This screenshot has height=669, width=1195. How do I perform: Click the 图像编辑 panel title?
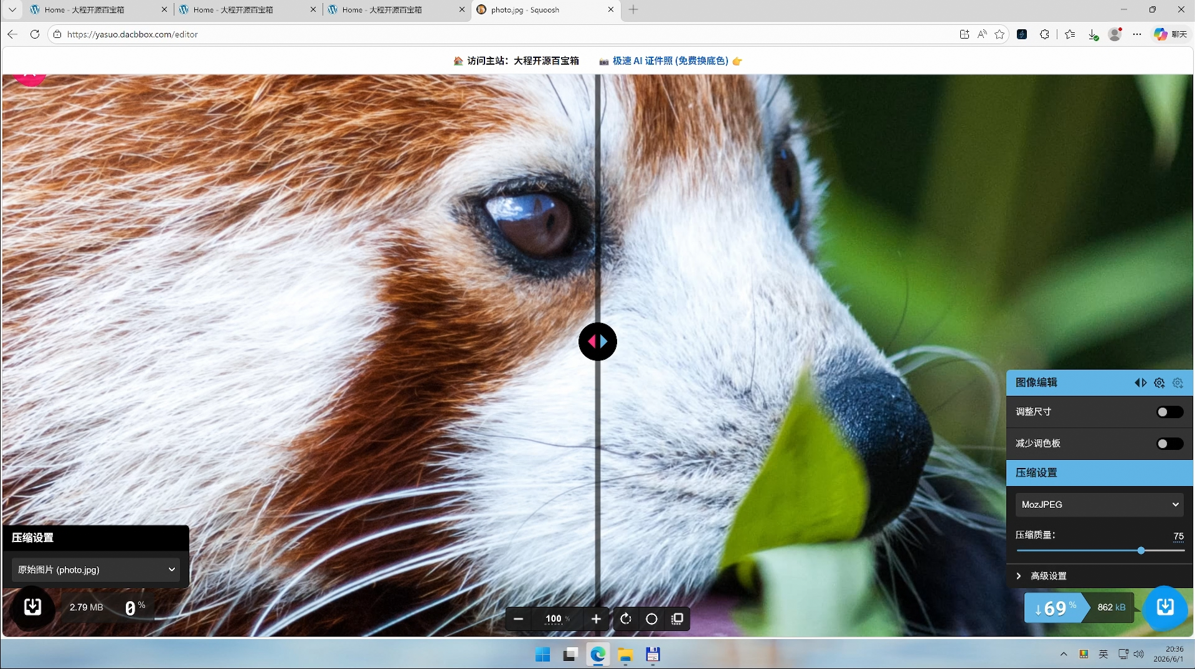pyautogui.click(x=1036, y=383)
